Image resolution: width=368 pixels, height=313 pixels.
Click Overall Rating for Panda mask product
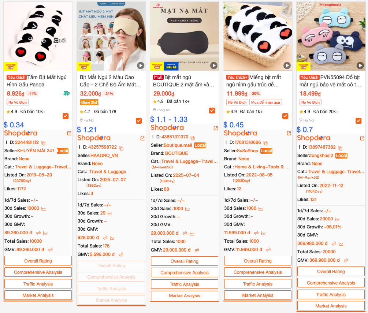[38, 261]
